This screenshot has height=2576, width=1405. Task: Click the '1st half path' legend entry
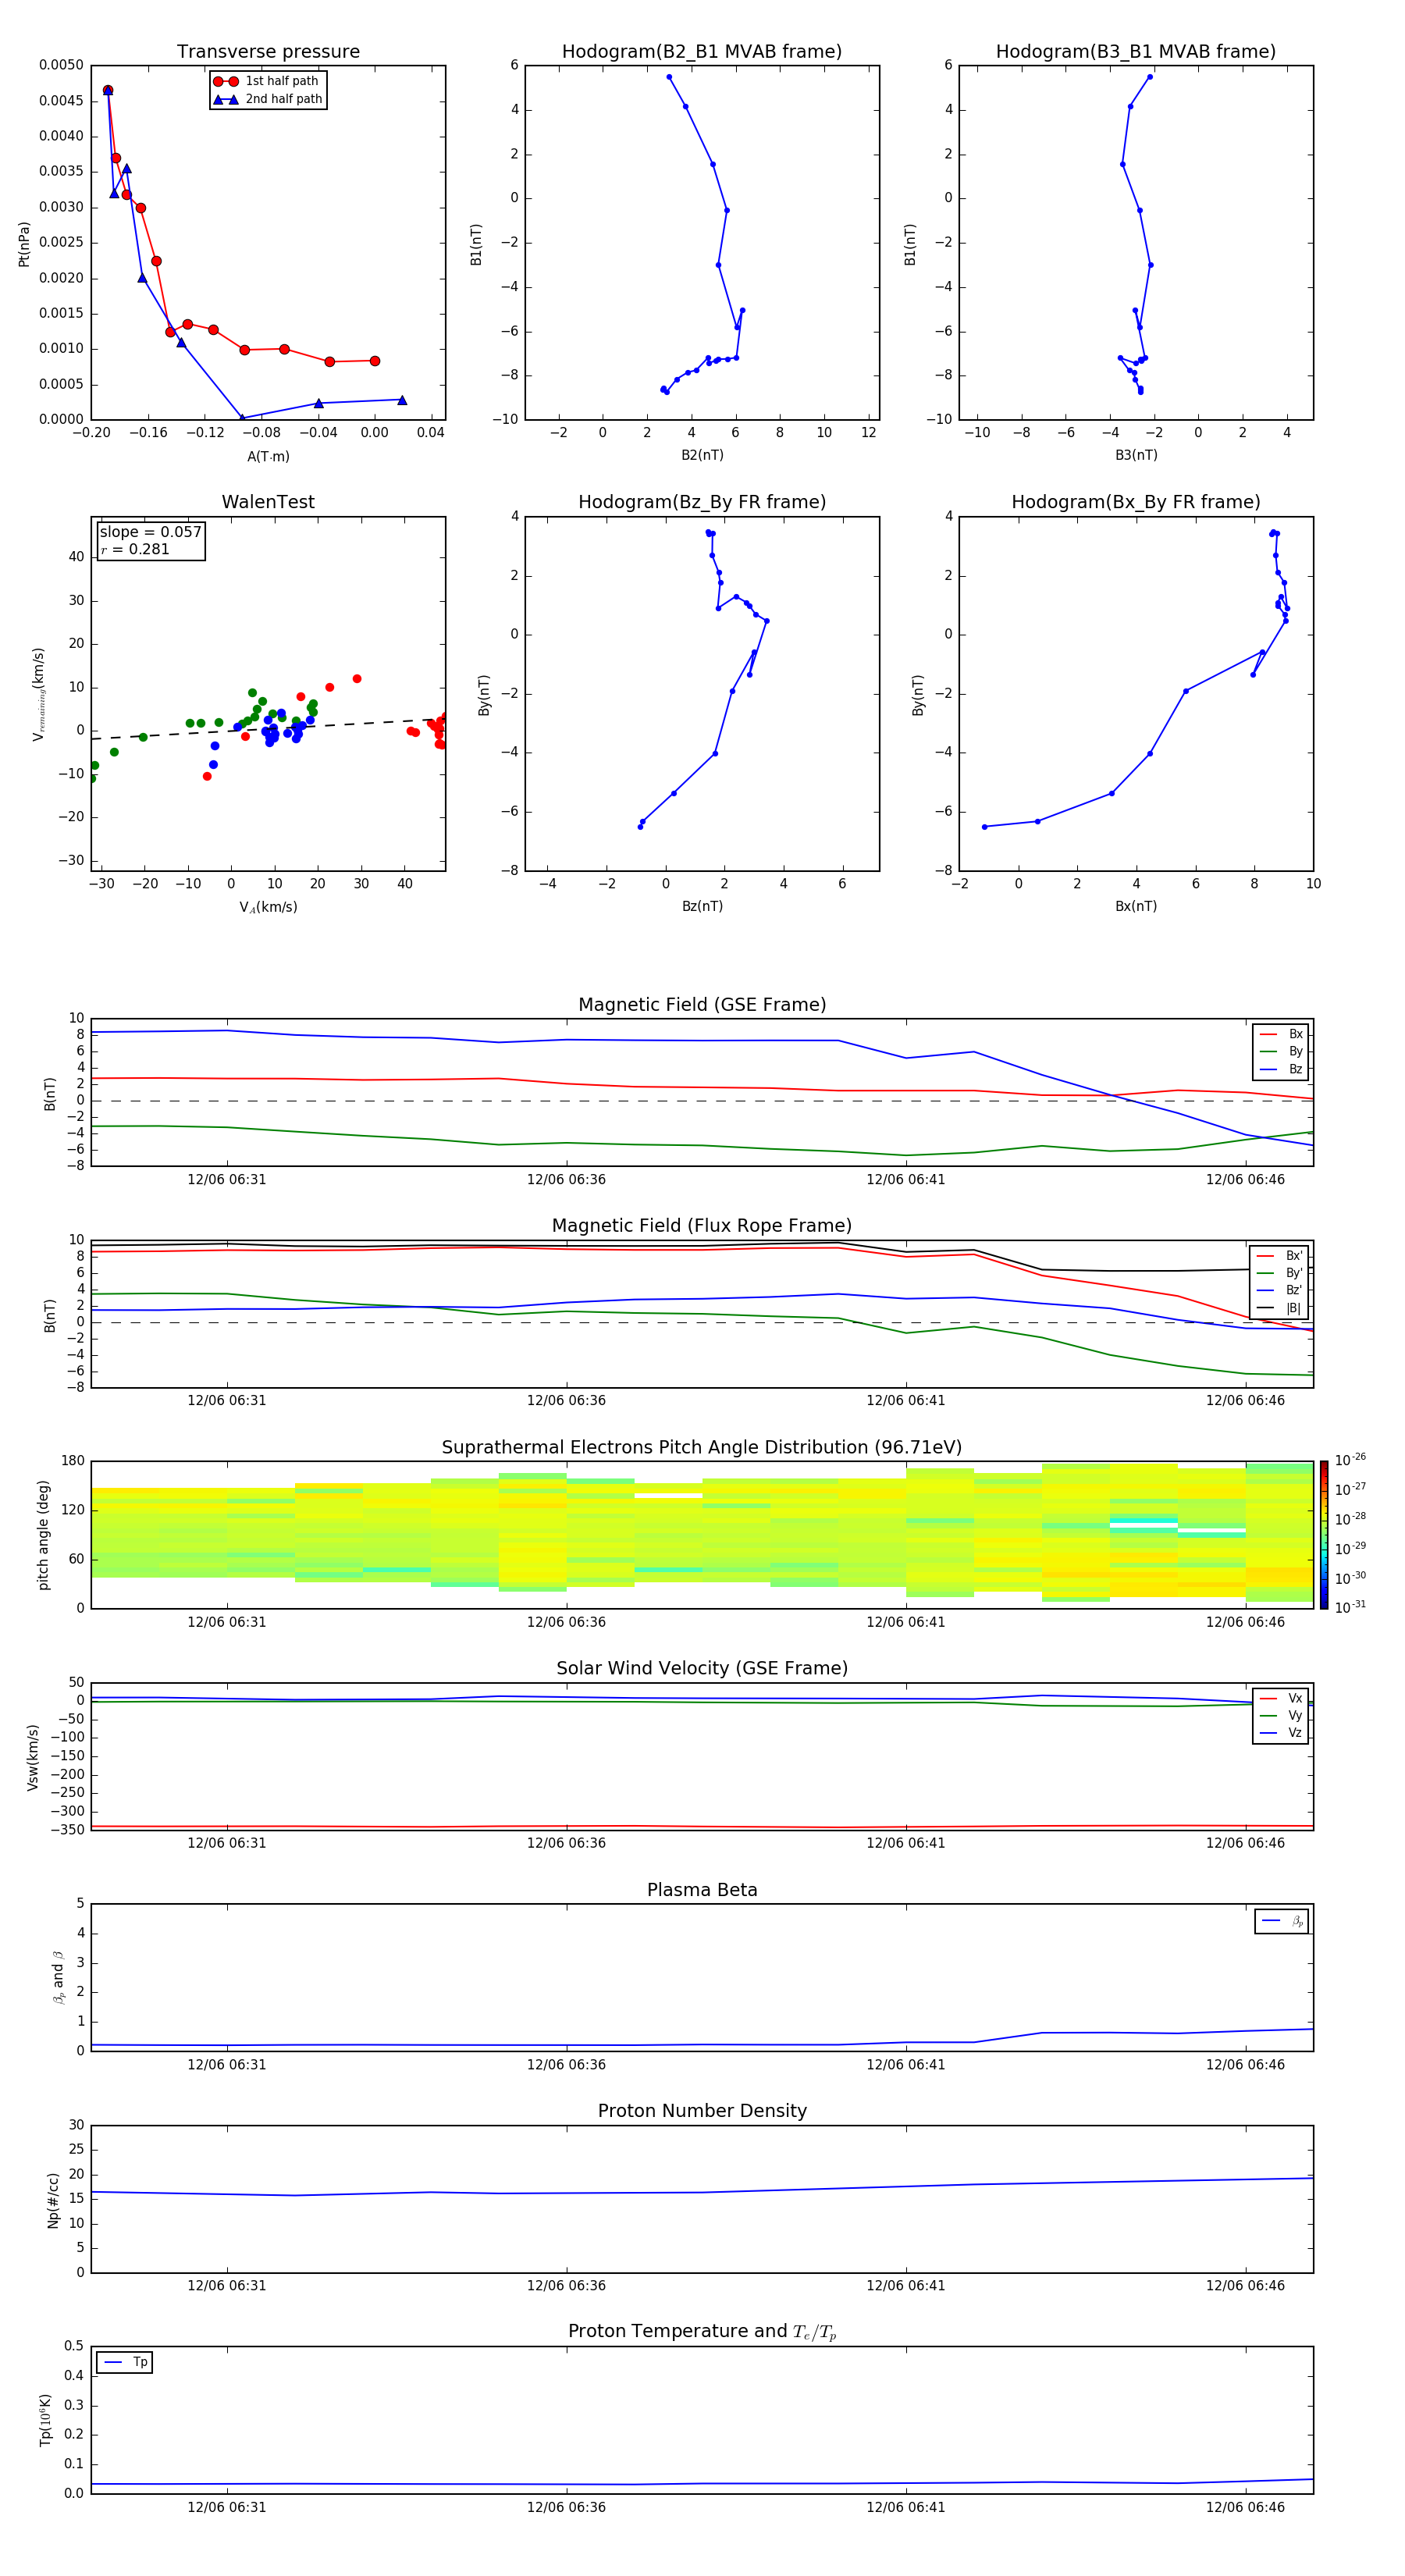(x=267, y=81)
